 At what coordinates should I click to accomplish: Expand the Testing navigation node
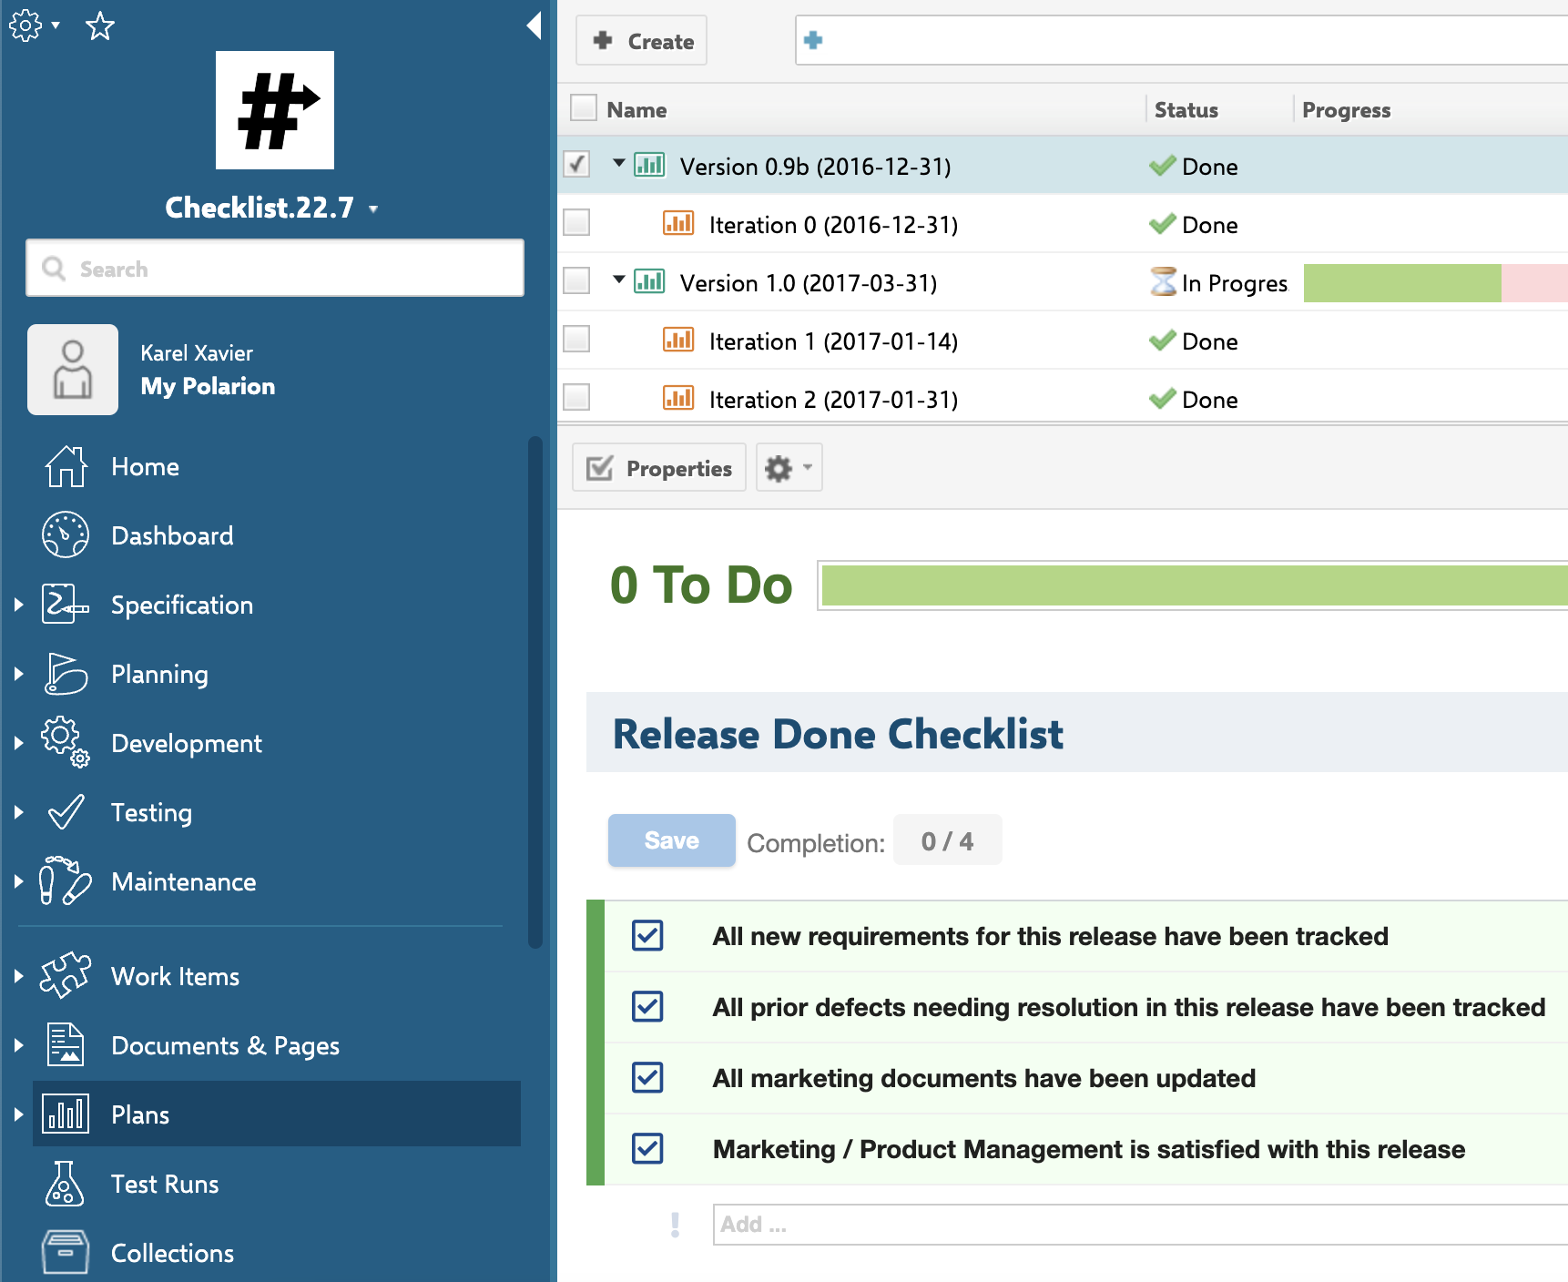click(18, 812)
